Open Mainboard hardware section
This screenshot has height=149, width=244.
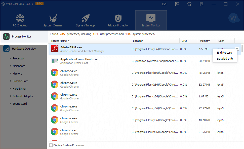[19, 66]
